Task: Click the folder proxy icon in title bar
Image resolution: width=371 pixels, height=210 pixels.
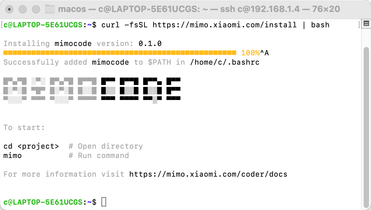Action: 50,9
